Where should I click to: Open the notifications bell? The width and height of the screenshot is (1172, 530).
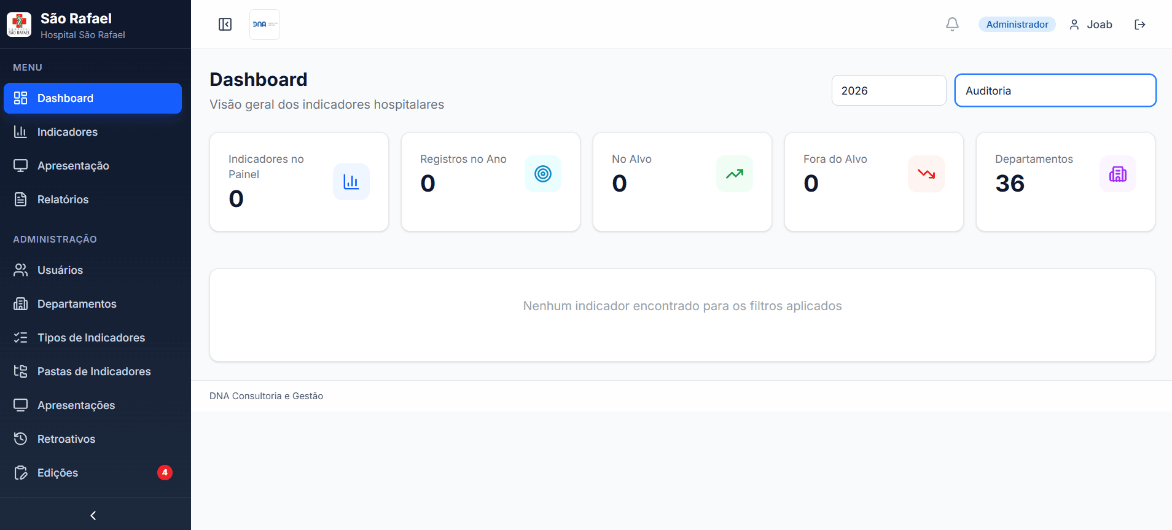pos(952,25)
